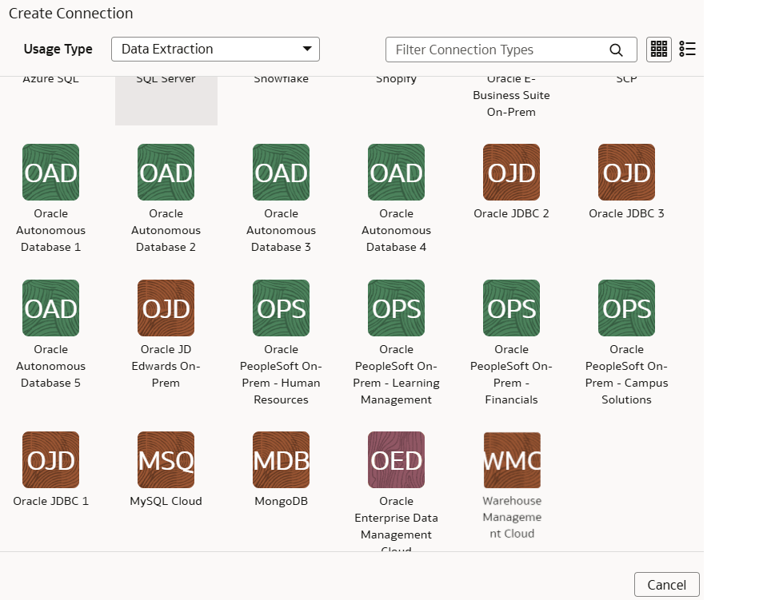Image resolution: width=775 pixels, height=600 pixels.
Task: Click the search magnifier in the filter box
Action: coord(616,49)
